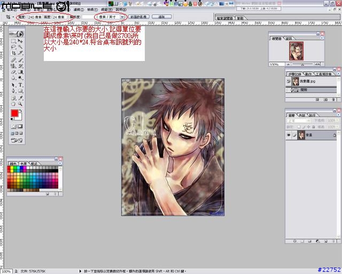Viewport: 342px width, 274px height.
Task: Select the Lasso tool
Action: coord(13,47)
